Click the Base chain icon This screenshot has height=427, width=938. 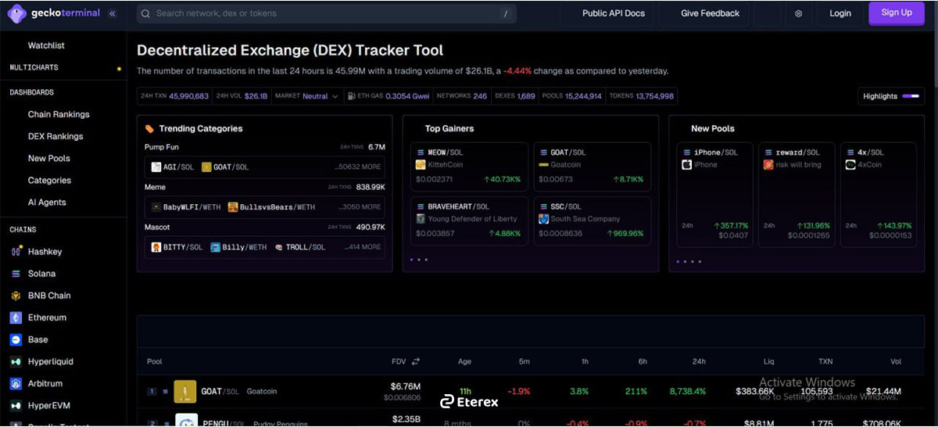16,339
